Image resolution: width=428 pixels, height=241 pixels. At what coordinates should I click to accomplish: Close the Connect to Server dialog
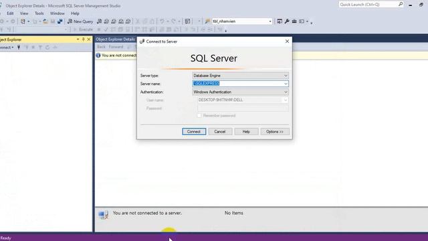pos(287,42)
